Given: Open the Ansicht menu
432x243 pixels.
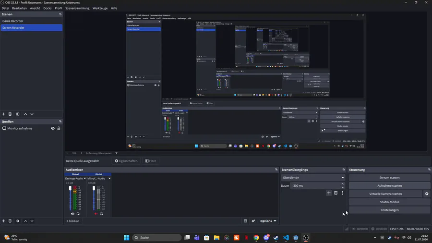Looking at the screenshot, I should (35, 8).
